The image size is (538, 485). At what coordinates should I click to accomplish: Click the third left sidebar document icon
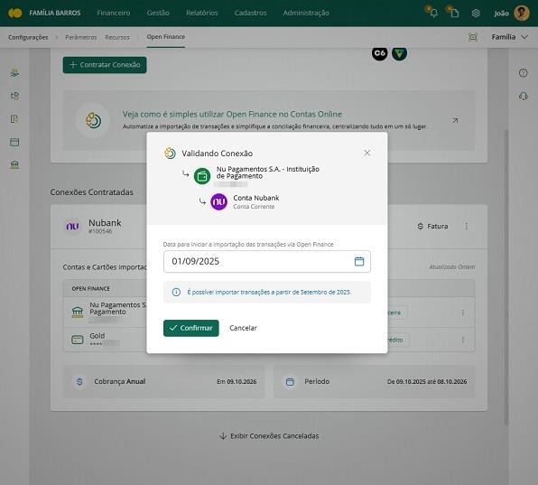coord(14,119)
